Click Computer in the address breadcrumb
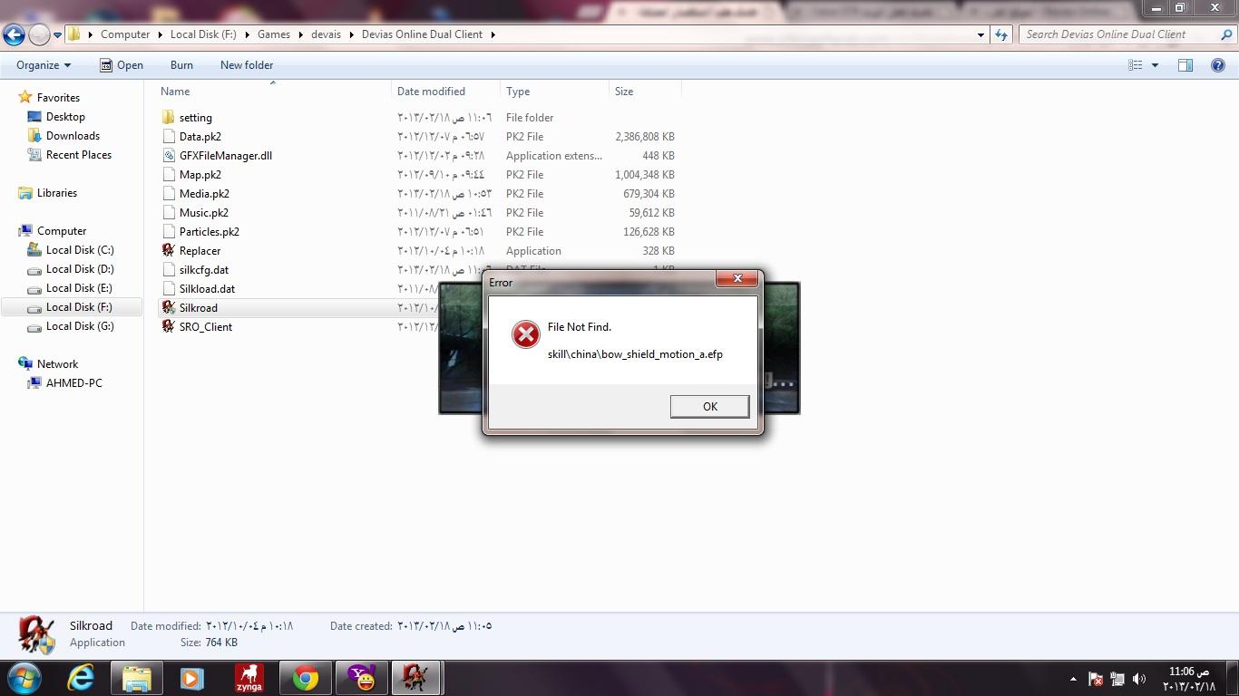1239x696 pixels. (x=125, y=34)
